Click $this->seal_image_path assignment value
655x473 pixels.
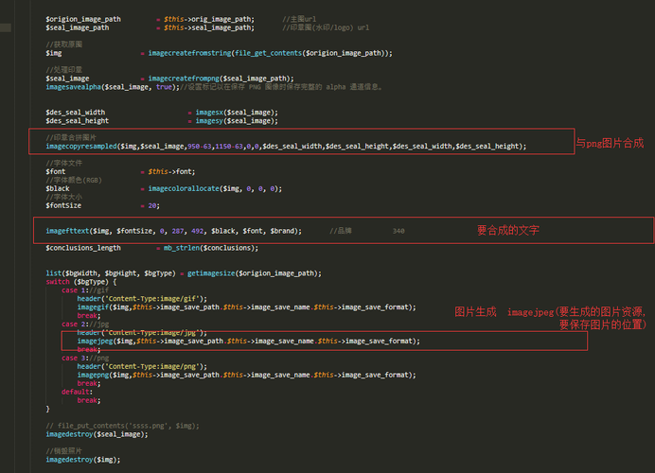coord(209,27)
